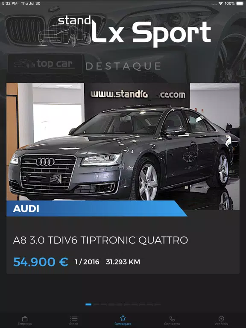Click the DESTAQUE heading text
The height and width of the screenshot is (328, 246).
(123, 66)
